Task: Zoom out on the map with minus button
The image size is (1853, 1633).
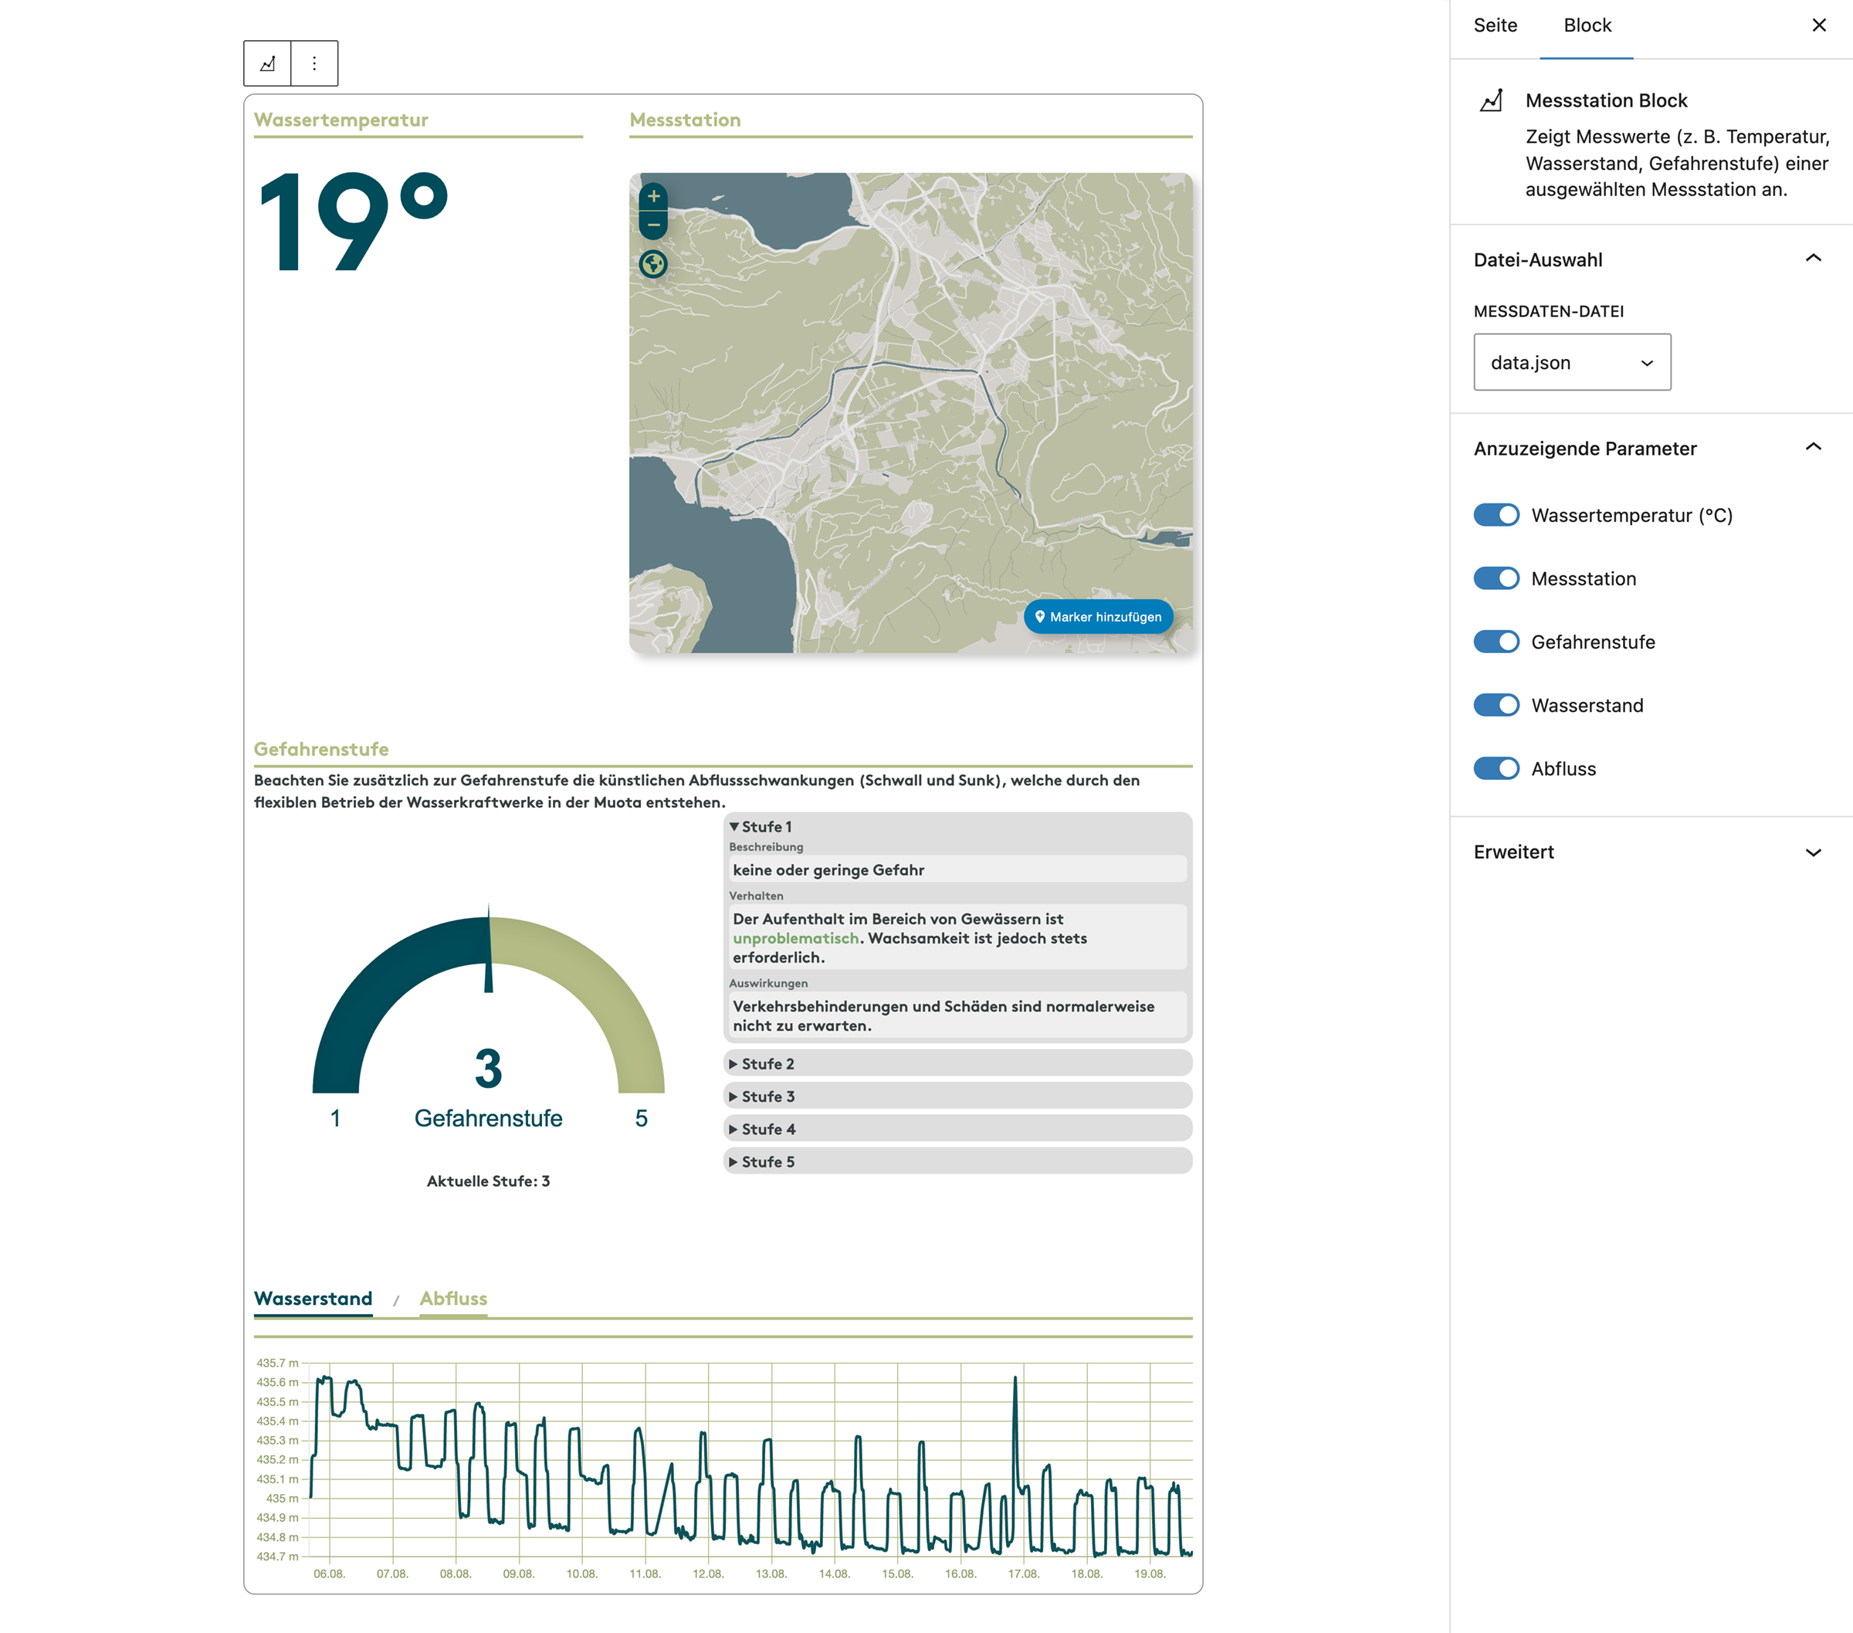Action: (x=654, y=225)
